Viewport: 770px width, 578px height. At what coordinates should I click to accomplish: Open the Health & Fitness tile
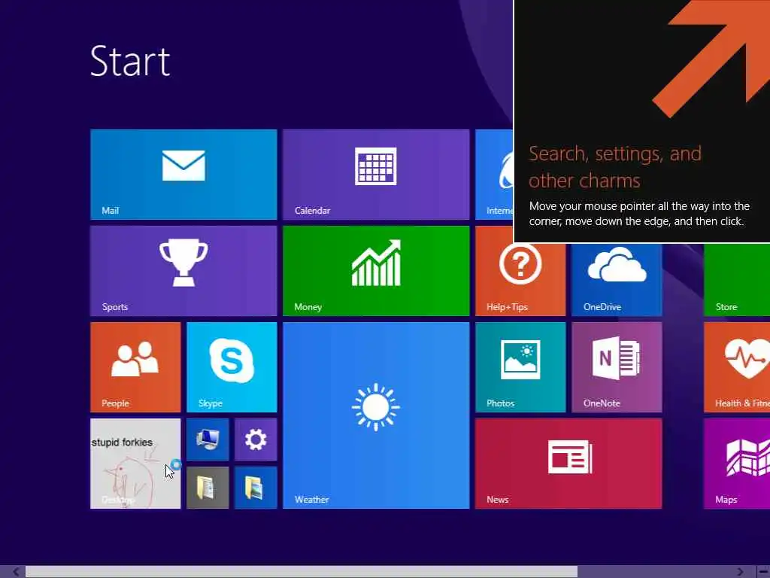[x=737, y=367]
